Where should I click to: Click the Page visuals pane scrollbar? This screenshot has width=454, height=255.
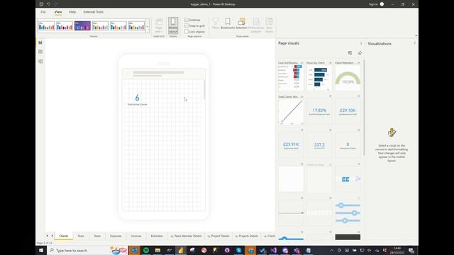coord(364,108)
